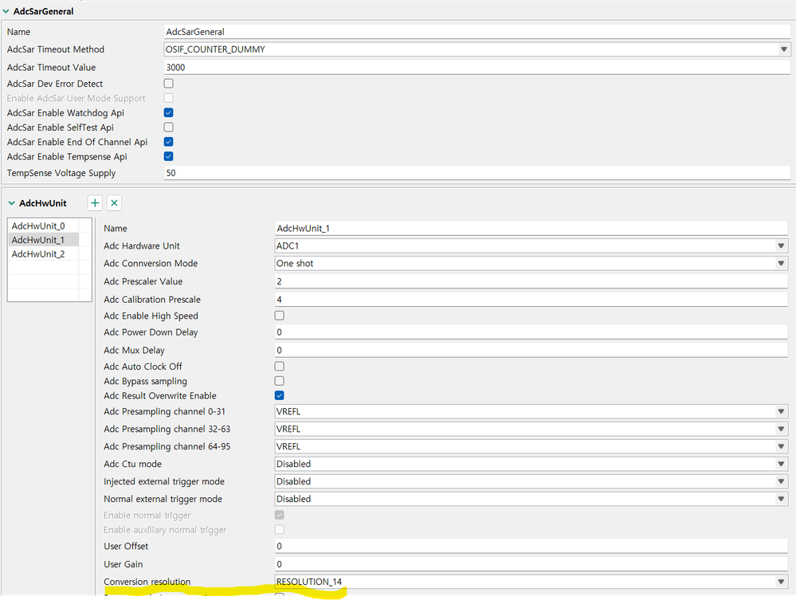This screenshot has width=796, height=600.
Task: Click the AdcSarGeneral Name field
Action: pos(476,31)
